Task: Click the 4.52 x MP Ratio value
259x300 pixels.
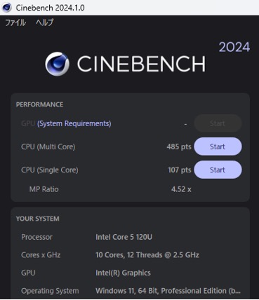Action: pyautogui.click(x=181, y=189)
